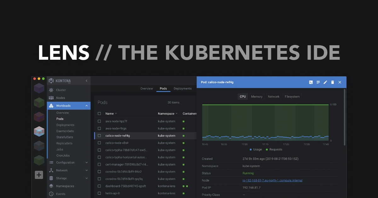Viewport: 378px width, 198px height.
Task: Add a new cluster with the plus icon
Action: tap(39, 175)
